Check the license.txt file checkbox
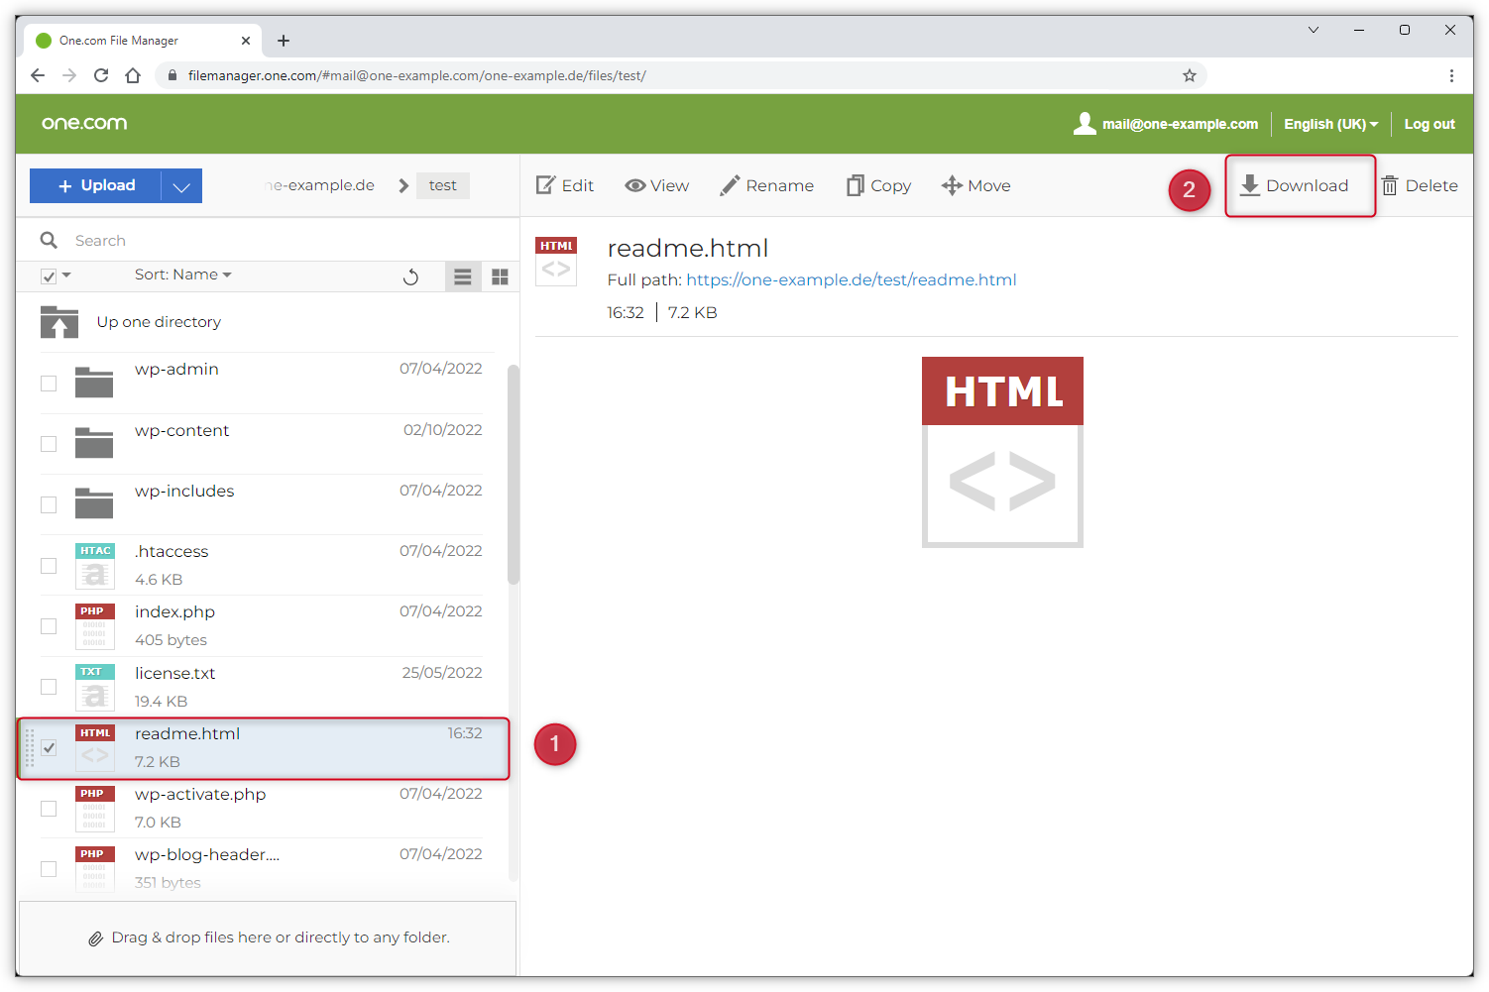The width and height of the screenshot is (1489, 992). coord(49,687)
